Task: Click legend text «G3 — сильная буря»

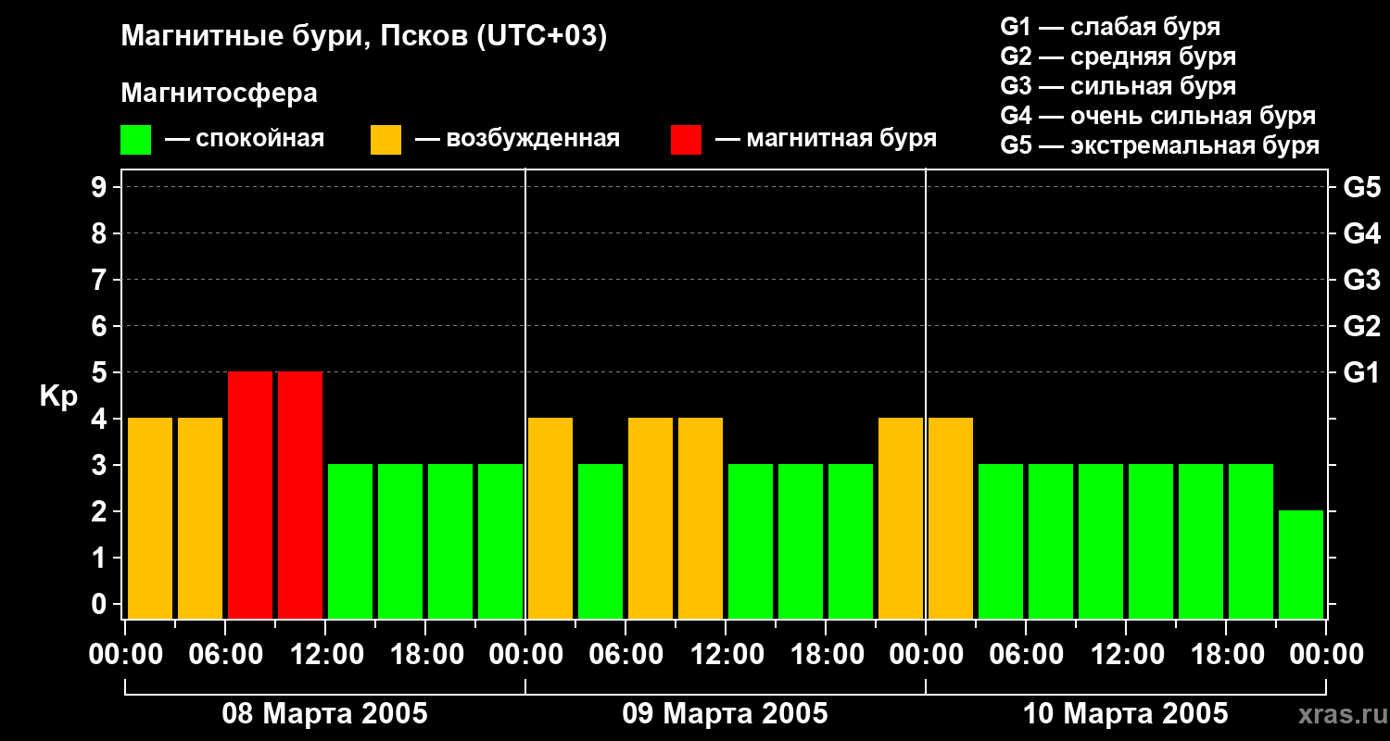Action: tap(1118, 86)
